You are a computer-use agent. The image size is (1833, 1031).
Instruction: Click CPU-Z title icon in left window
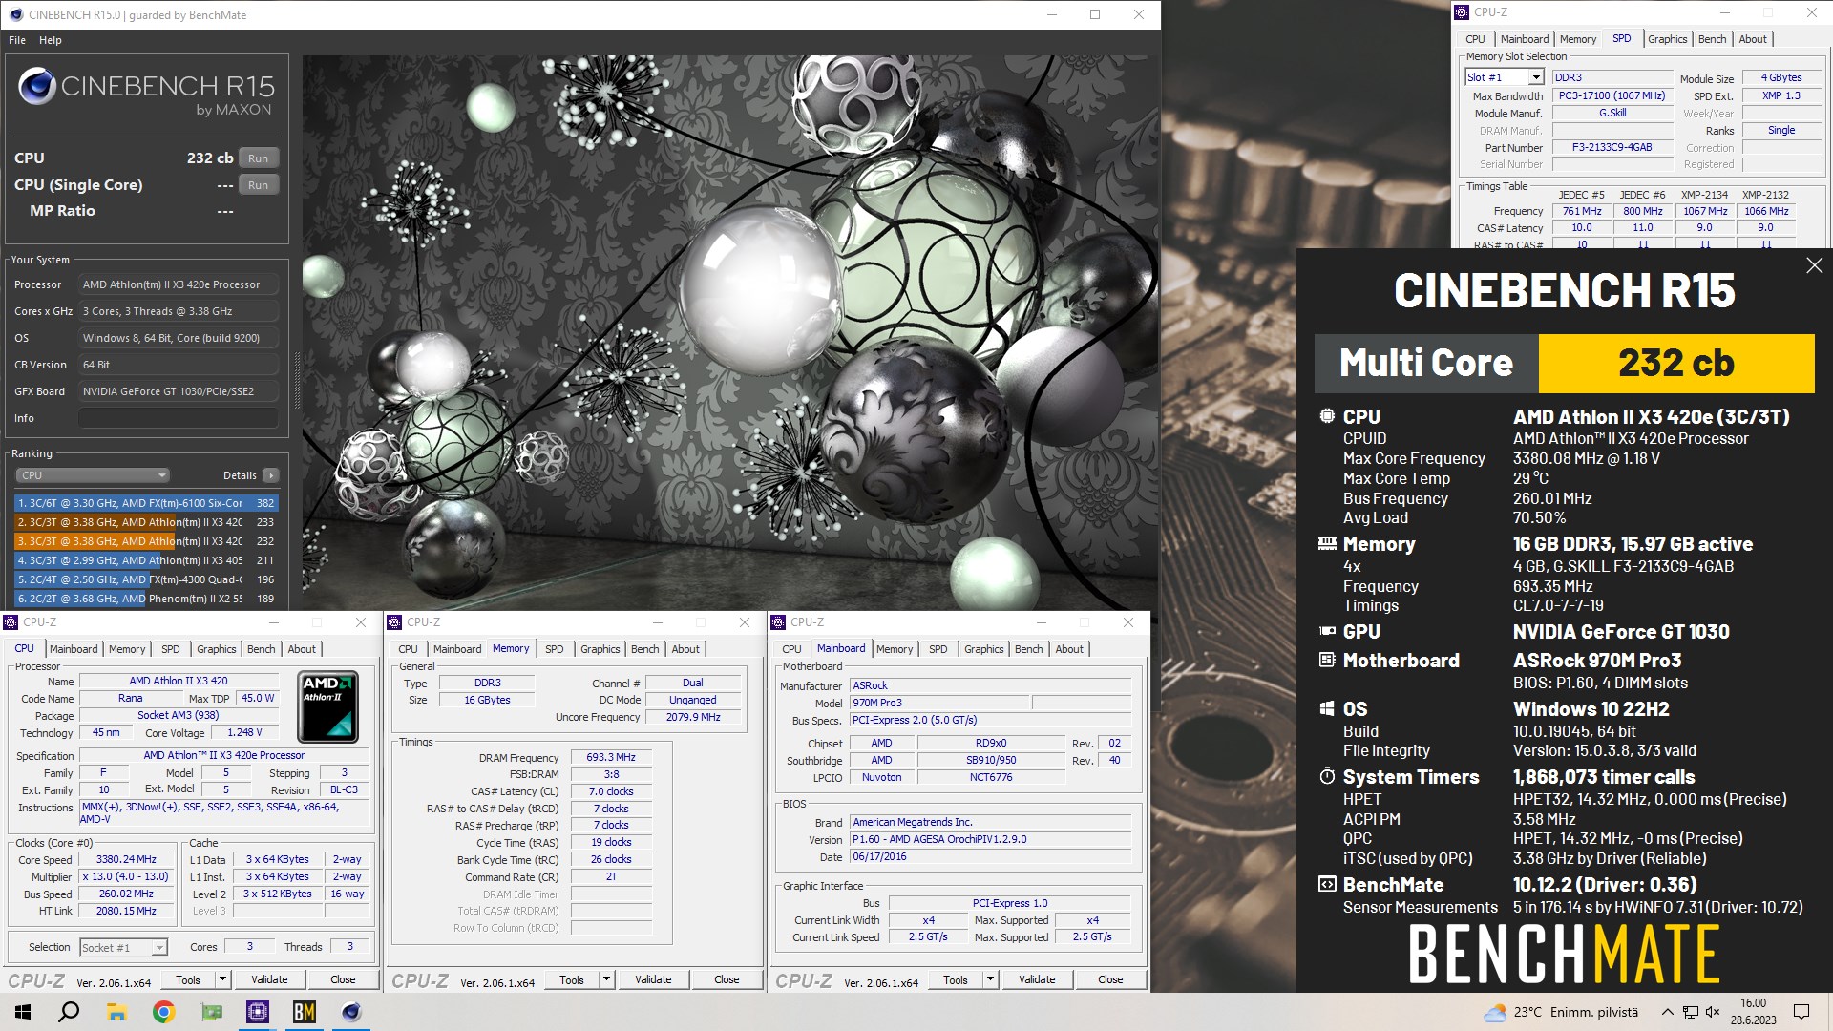point(11,622)
